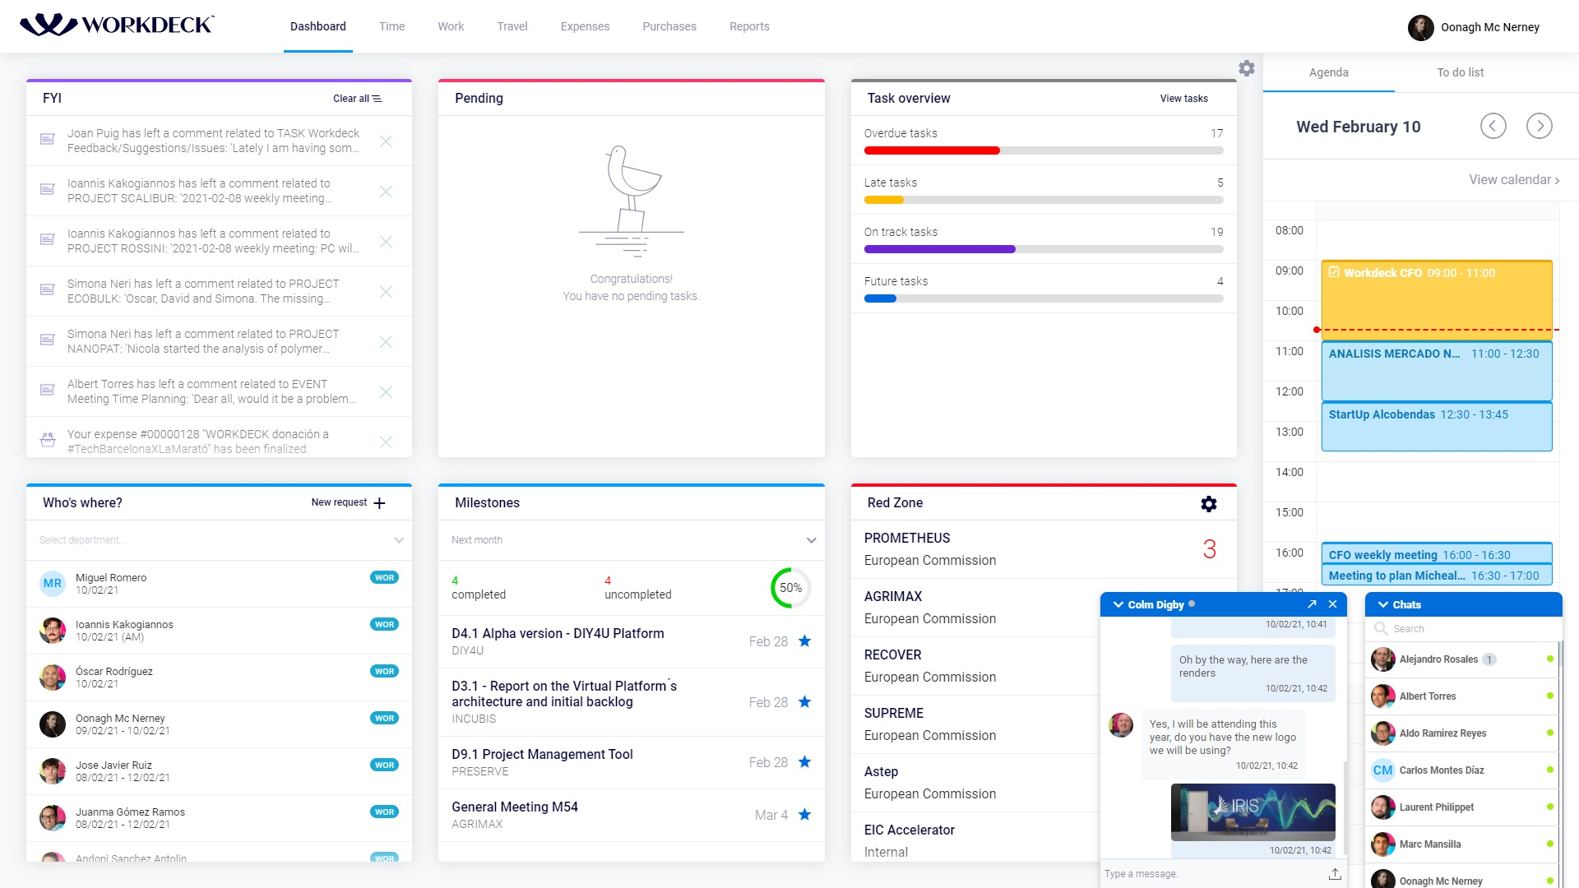Toggle star on General Meeting M54 milestone
The width and height of the screenshot is (1579, 888).
pyautogui.click(x=804, y=815)
